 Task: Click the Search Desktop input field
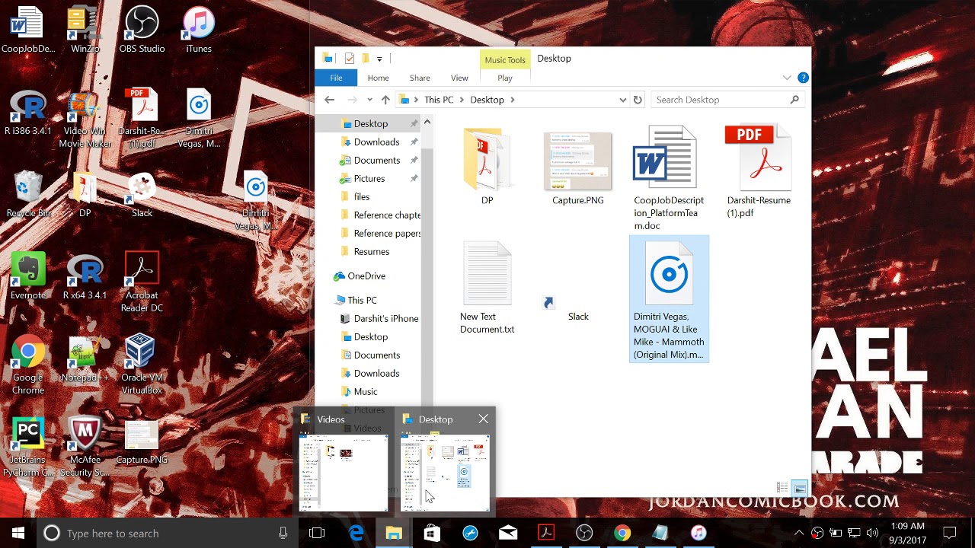tap(720, 100)
